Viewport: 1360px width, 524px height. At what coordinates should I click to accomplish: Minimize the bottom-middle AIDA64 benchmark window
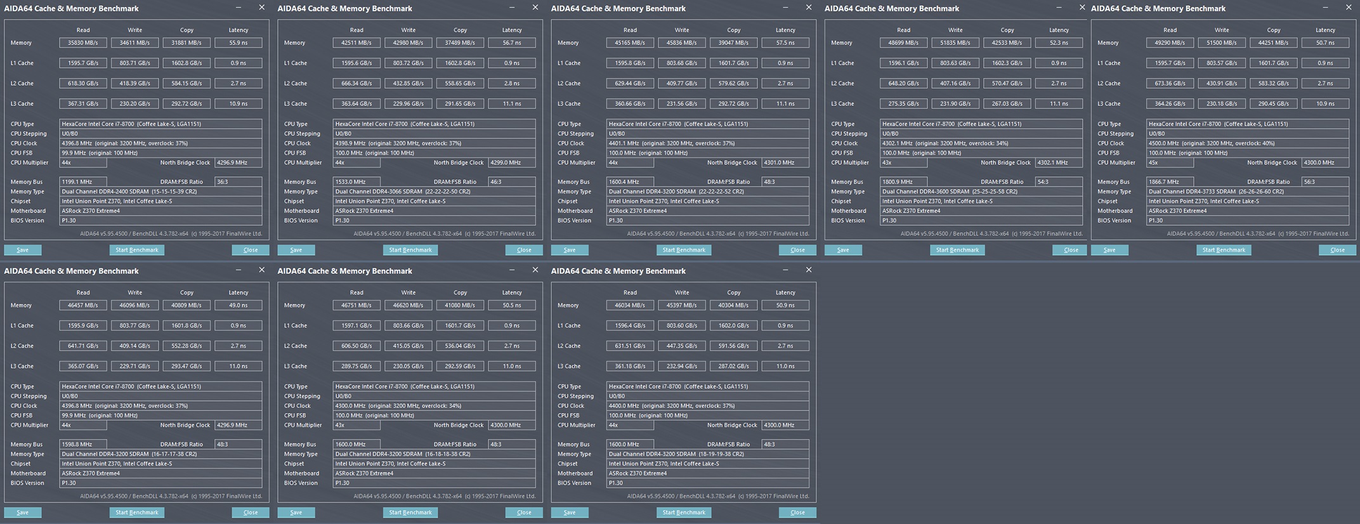tap(512, 270)
